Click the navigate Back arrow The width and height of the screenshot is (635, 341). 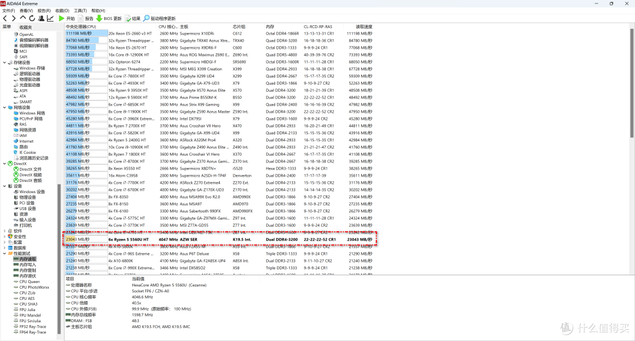click(x=5, y=18)
